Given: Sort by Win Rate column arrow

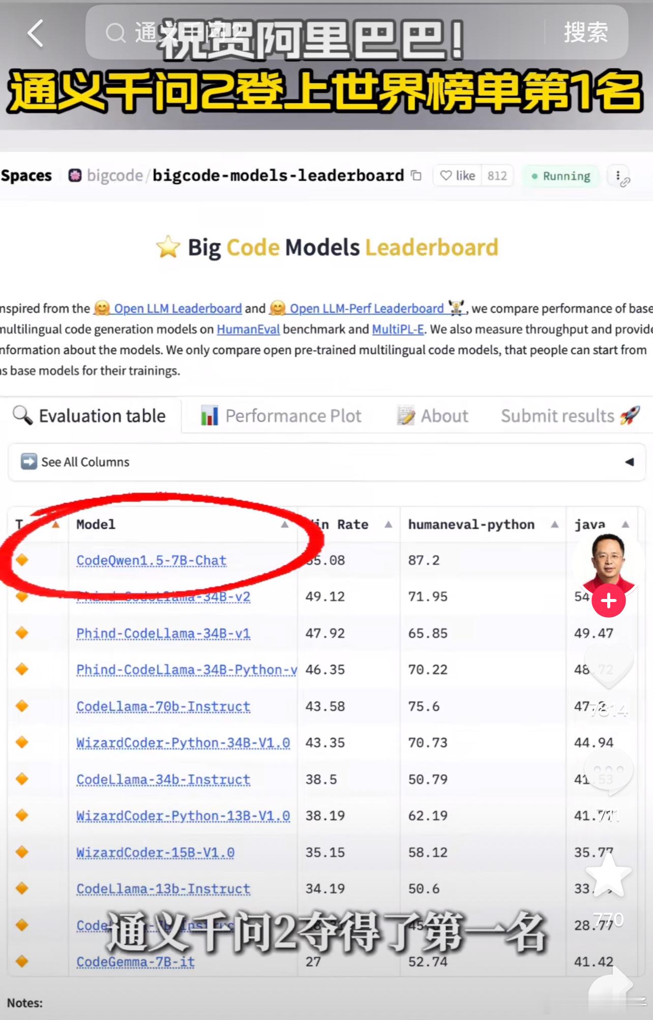Looking at the screenshot, I should pos(389,524).
